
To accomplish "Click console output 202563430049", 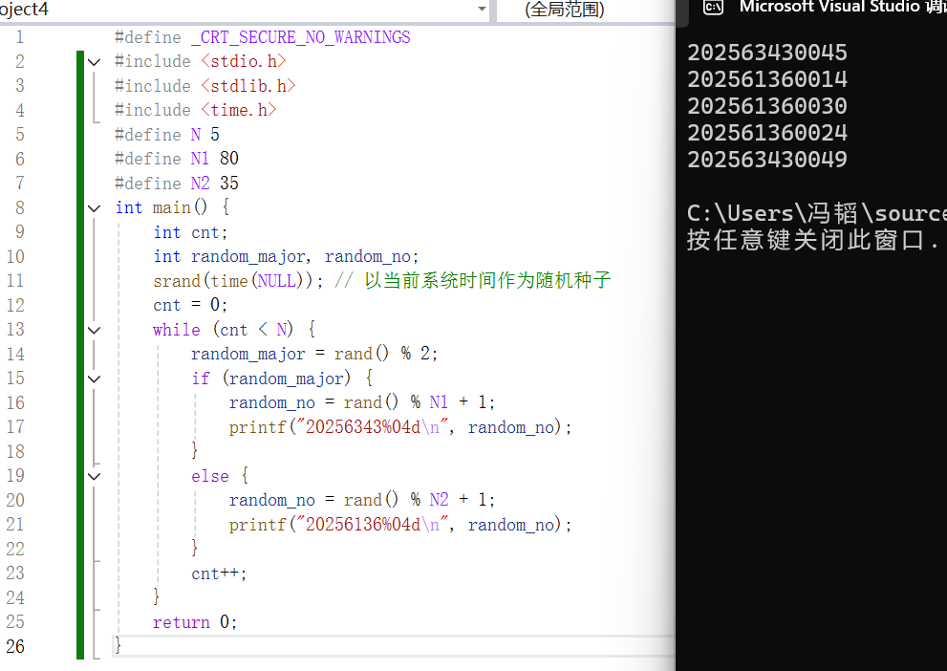I will (767, 160).
